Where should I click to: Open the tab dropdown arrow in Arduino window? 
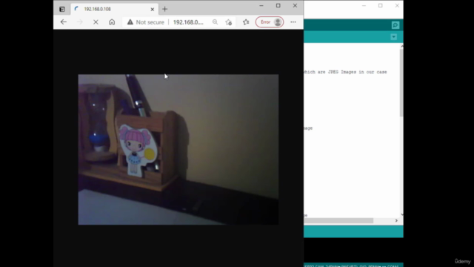point(393,37)
